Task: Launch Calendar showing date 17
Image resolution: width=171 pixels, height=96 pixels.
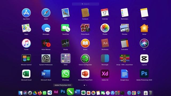Action: [105, 13]
